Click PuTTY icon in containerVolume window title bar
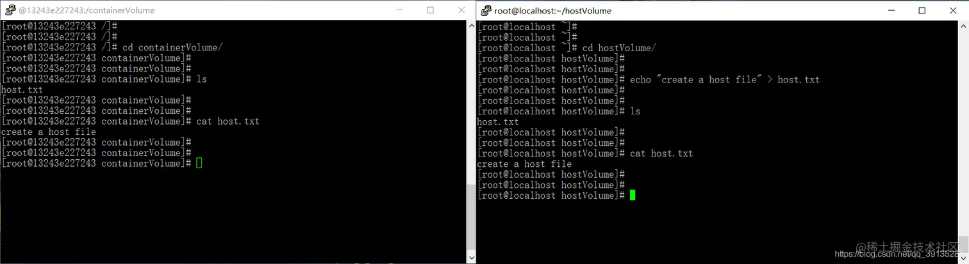Viewport: 969px width, 264px height. point(9,10)
